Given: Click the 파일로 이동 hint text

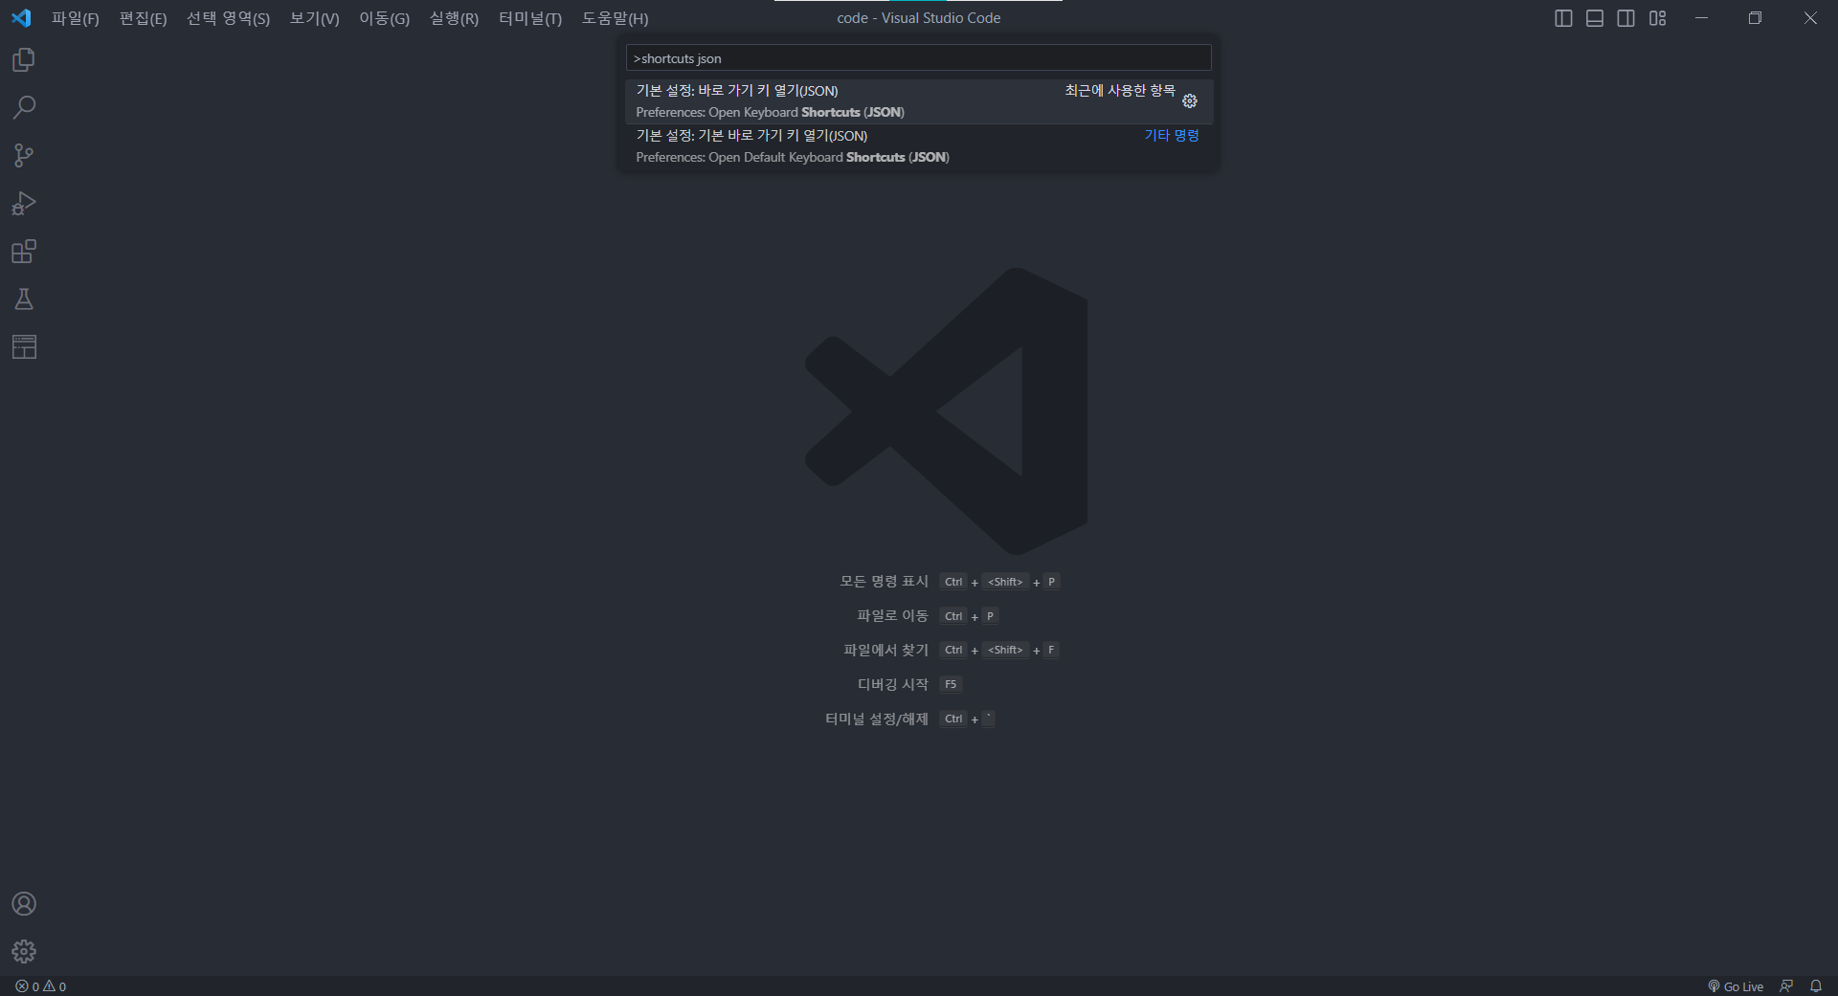Looking at the screenshot, I should (x=892, y=616).
